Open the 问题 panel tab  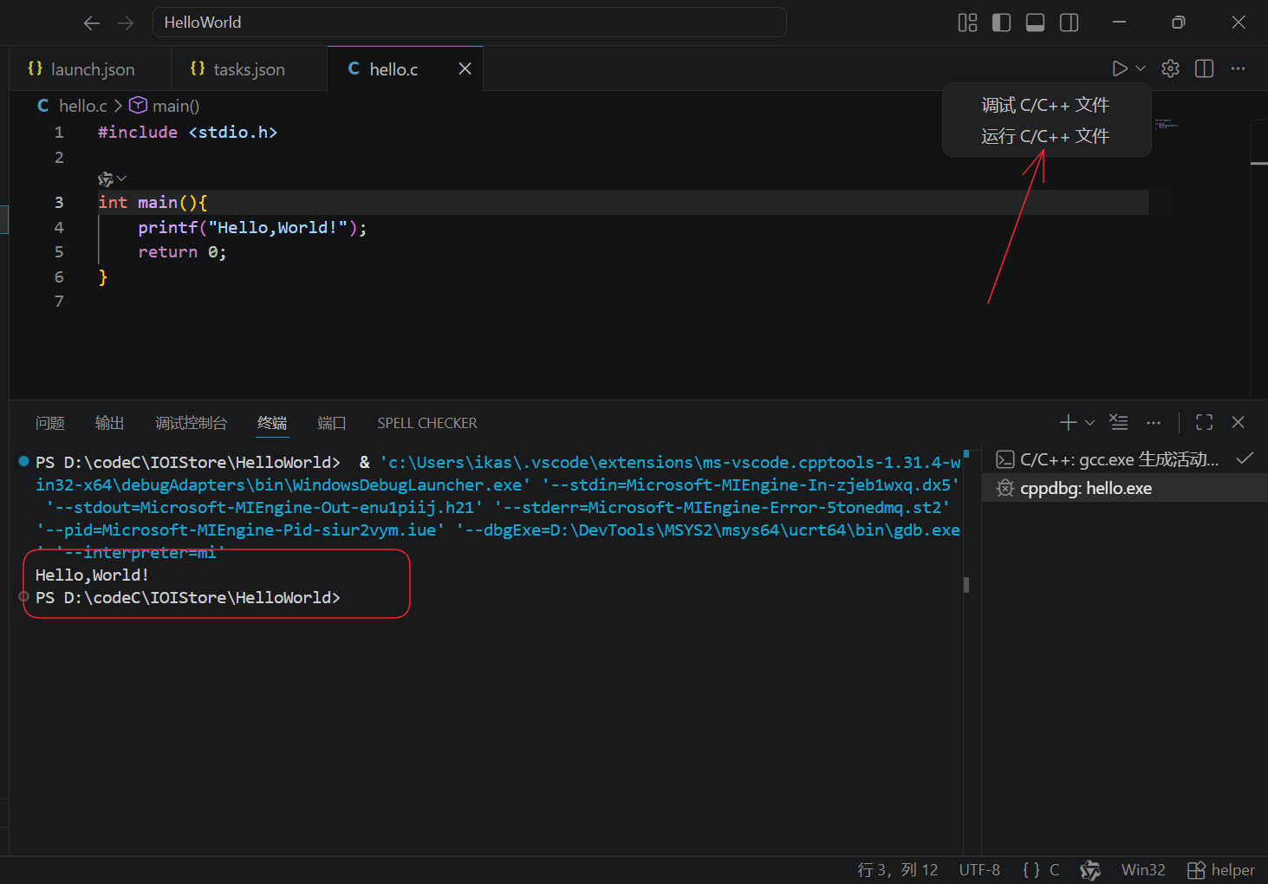(x=50, y=423)
